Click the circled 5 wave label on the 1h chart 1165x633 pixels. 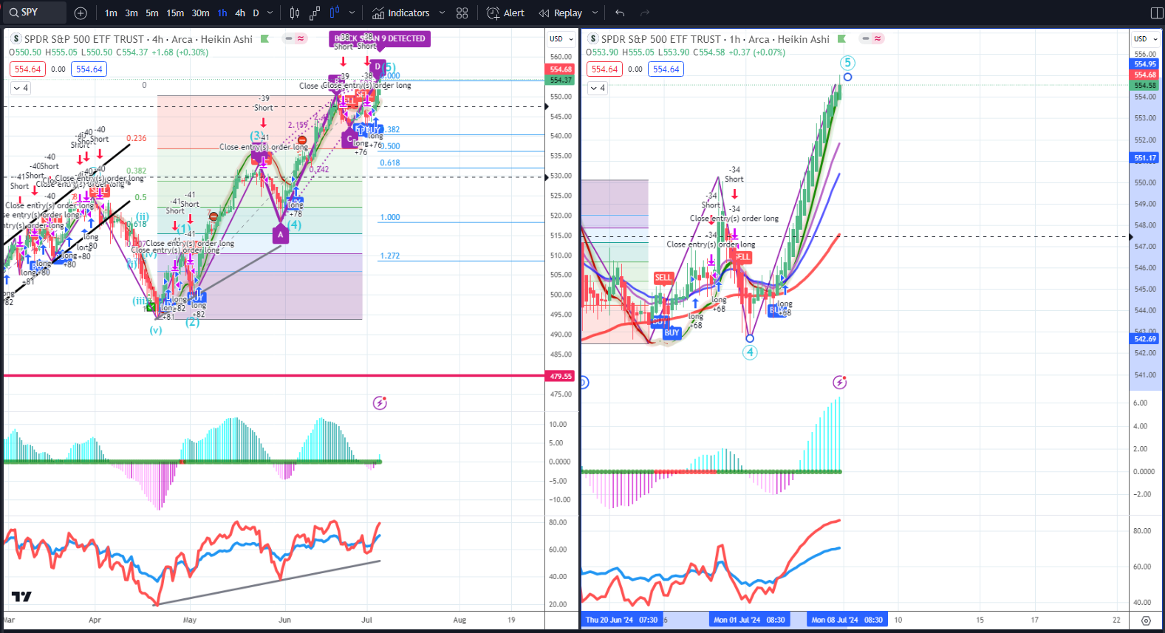847,63
